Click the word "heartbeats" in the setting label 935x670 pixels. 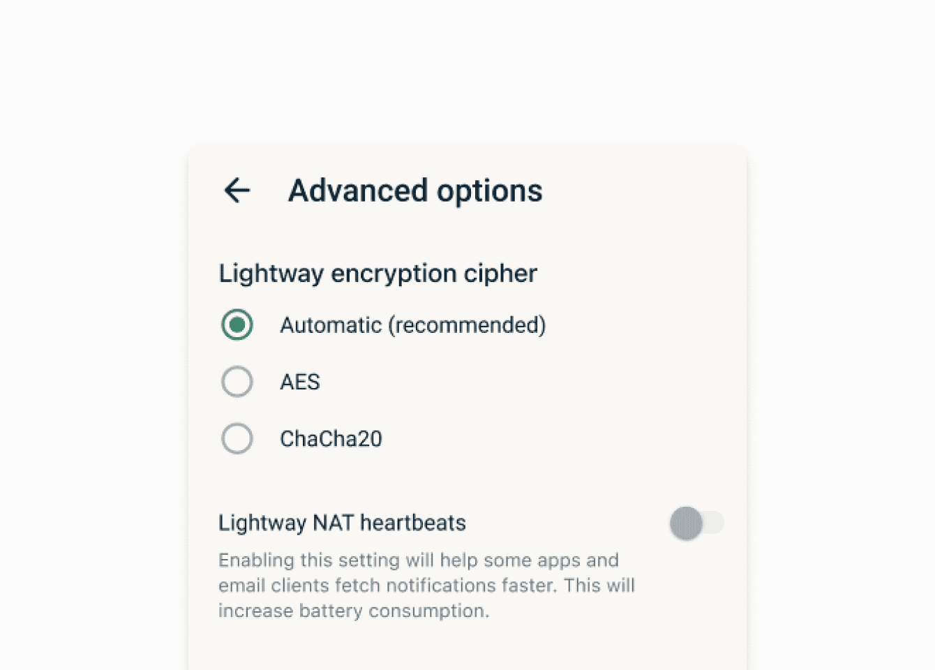413,523
